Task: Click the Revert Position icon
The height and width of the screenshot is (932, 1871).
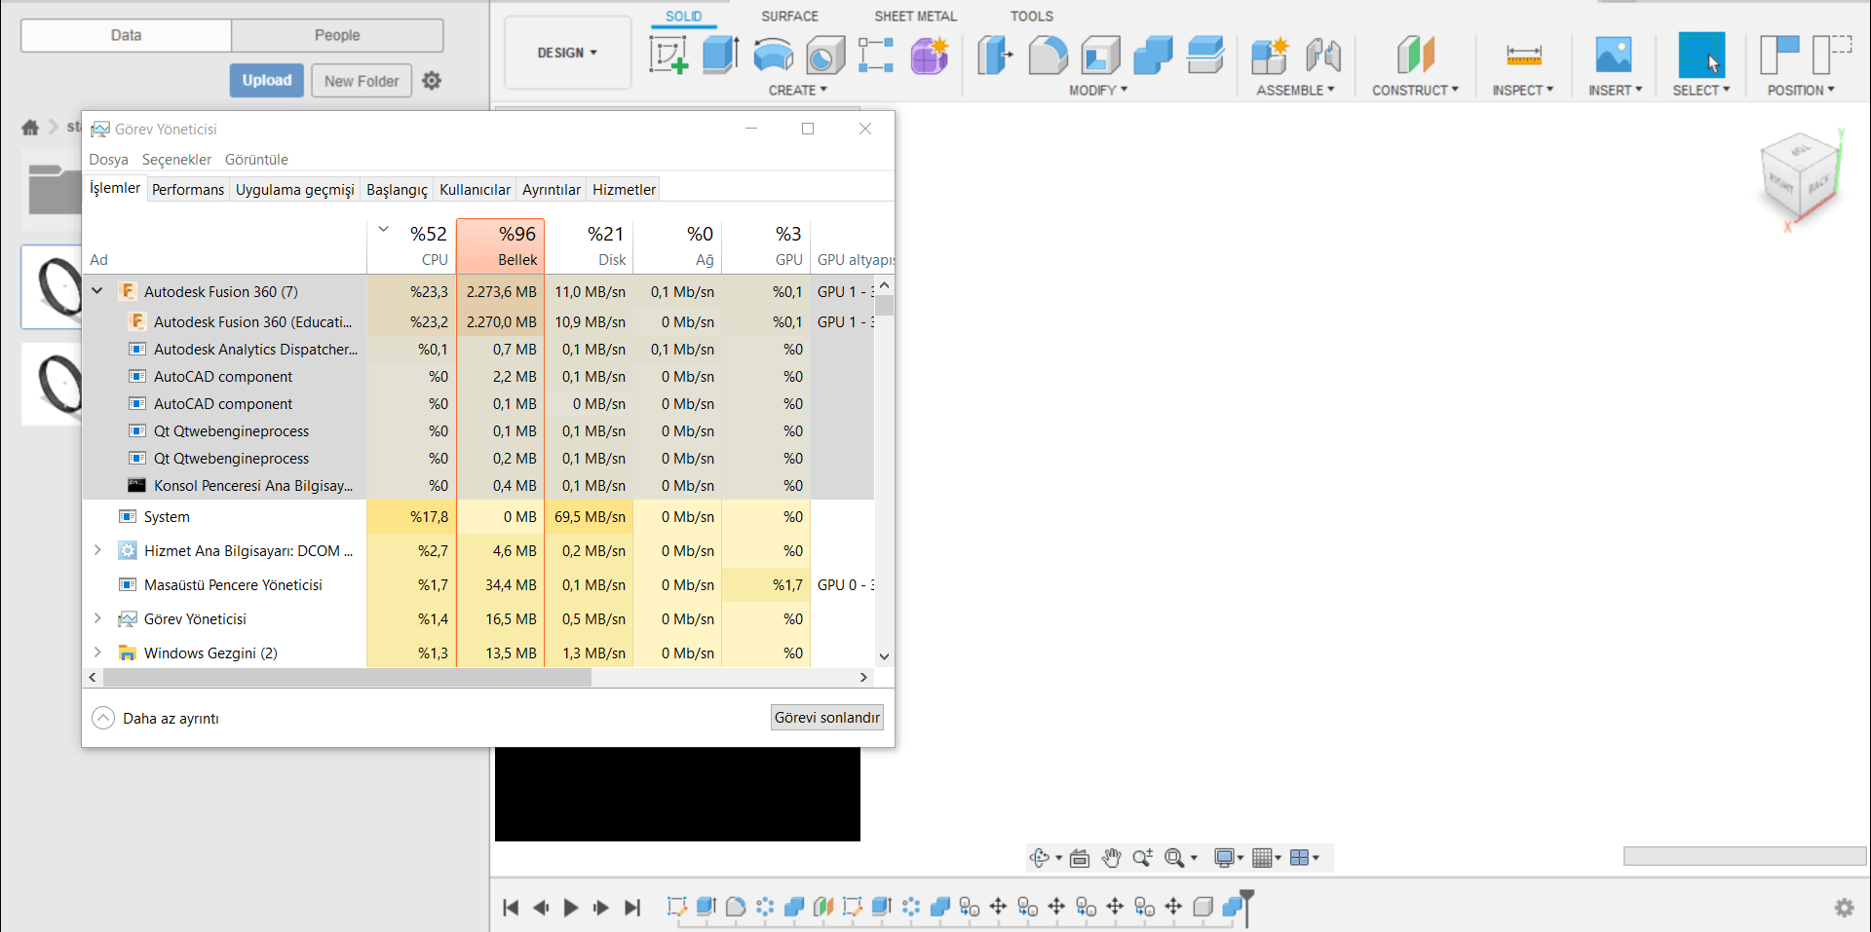Action: pos(1831,55)
